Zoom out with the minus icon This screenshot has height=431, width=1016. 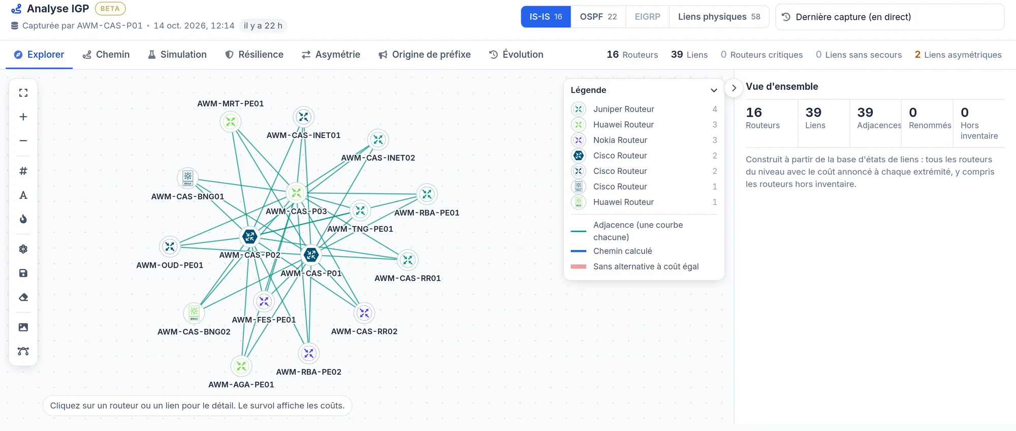(x=23, y=140)
